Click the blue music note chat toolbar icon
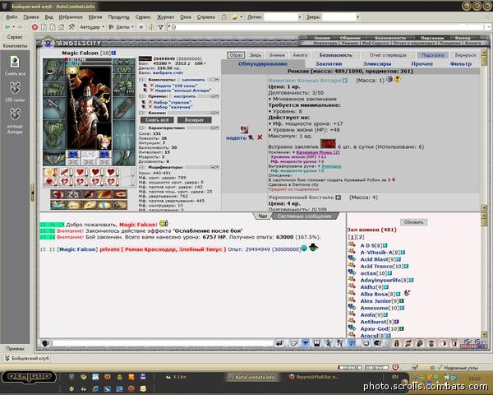 tap(352, 343)
